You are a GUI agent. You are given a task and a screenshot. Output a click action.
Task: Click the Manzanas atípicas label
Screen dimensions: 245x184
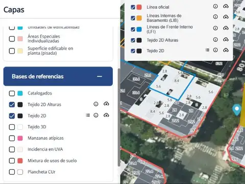pyautogui.click(x=45, y=138)
